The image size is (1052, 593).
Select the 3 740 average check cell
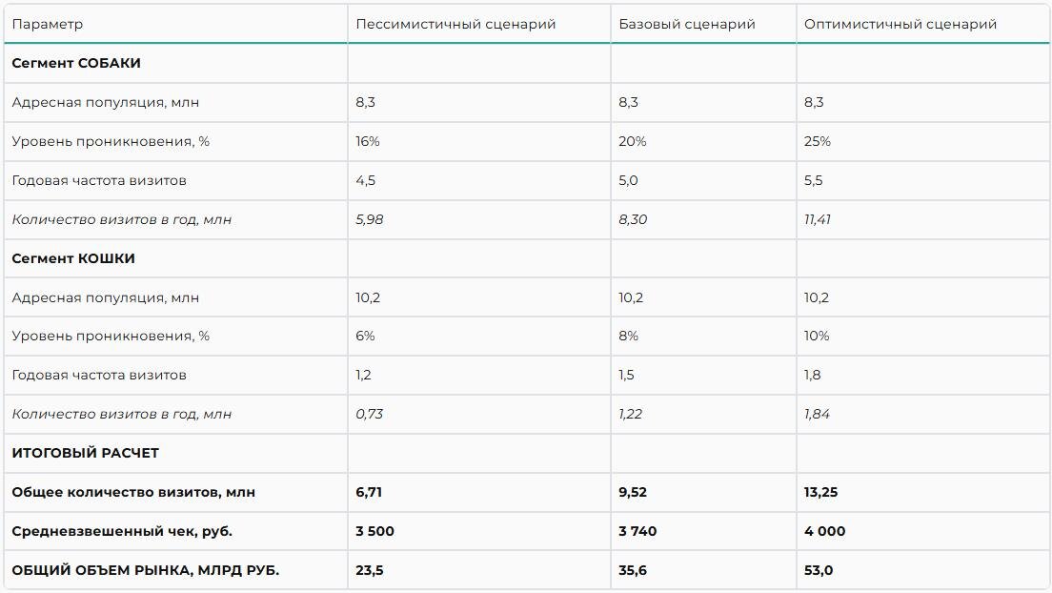[x=637, y=531]
